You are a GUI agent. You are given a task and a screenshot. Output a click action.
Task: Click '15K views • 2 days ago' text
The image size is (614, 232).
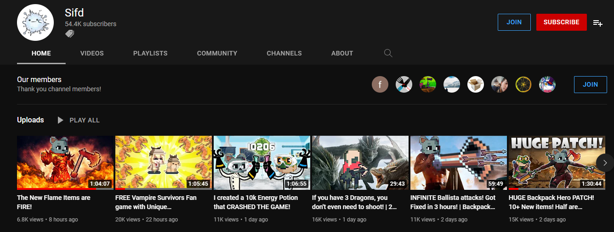pos(537,220)
